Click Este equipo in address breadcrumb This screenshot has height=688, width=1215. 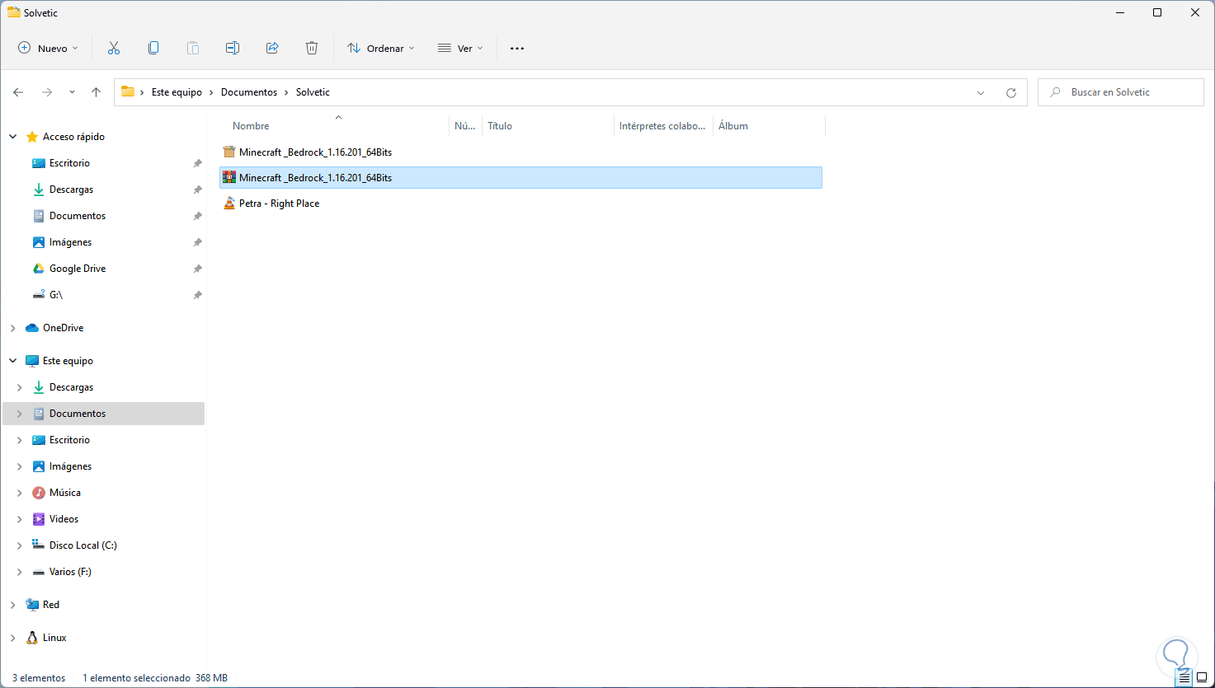(177, 92)
